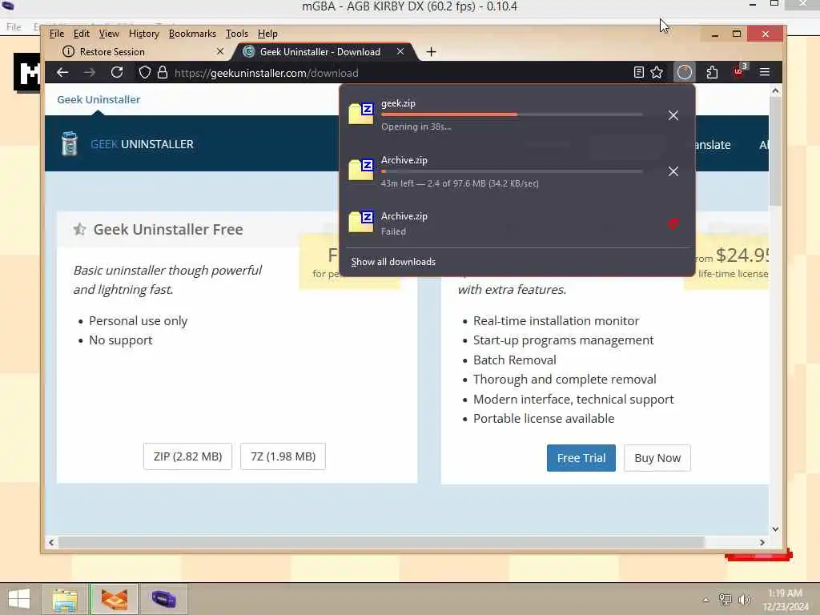Image resolution: width=820 pixels, height=615 pixels.
Task: Click the '43m left — 2.4 of 97.6 MB' text
Action: (460, 183)
